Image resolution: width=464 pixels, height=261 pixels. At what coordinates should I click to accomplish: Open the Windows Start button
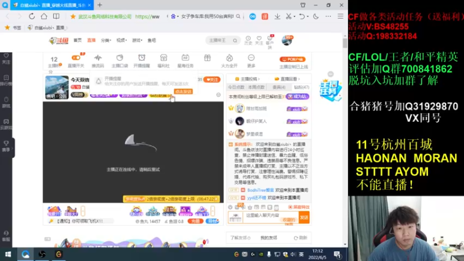click(8, 254)
